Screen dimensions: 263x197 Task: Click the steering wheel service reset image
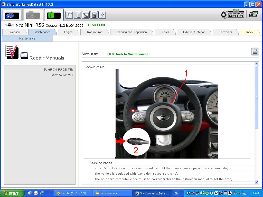point(167,114)
